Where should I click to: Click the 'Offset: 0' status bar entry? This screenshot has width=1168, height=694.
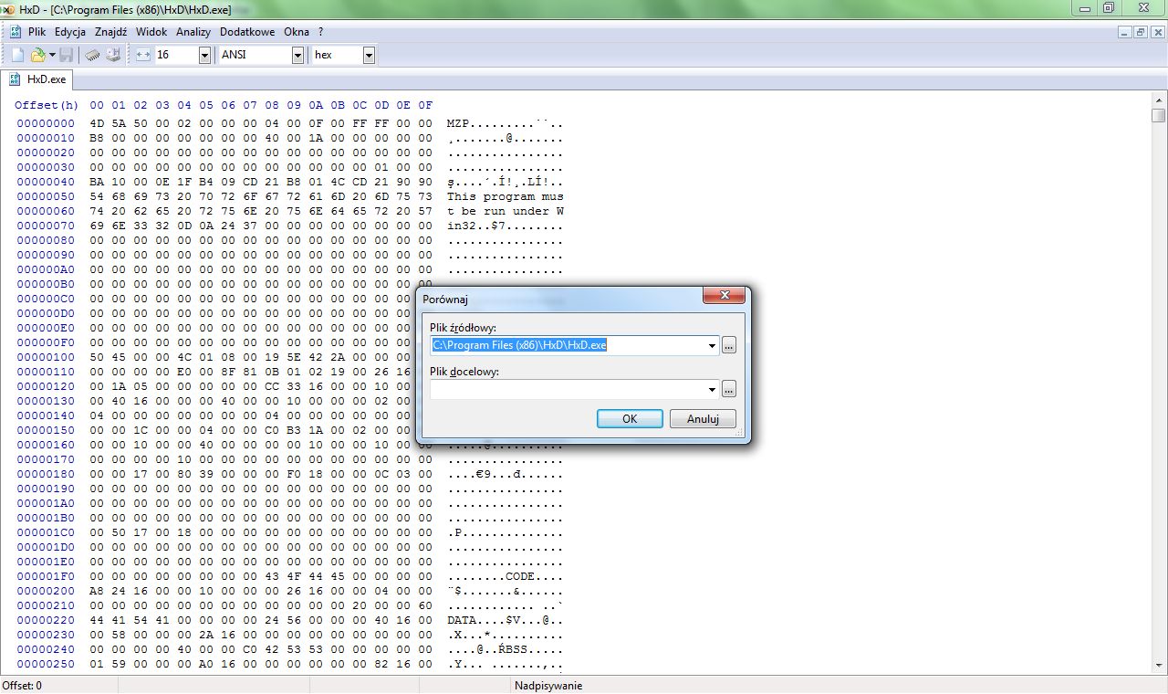22,686
